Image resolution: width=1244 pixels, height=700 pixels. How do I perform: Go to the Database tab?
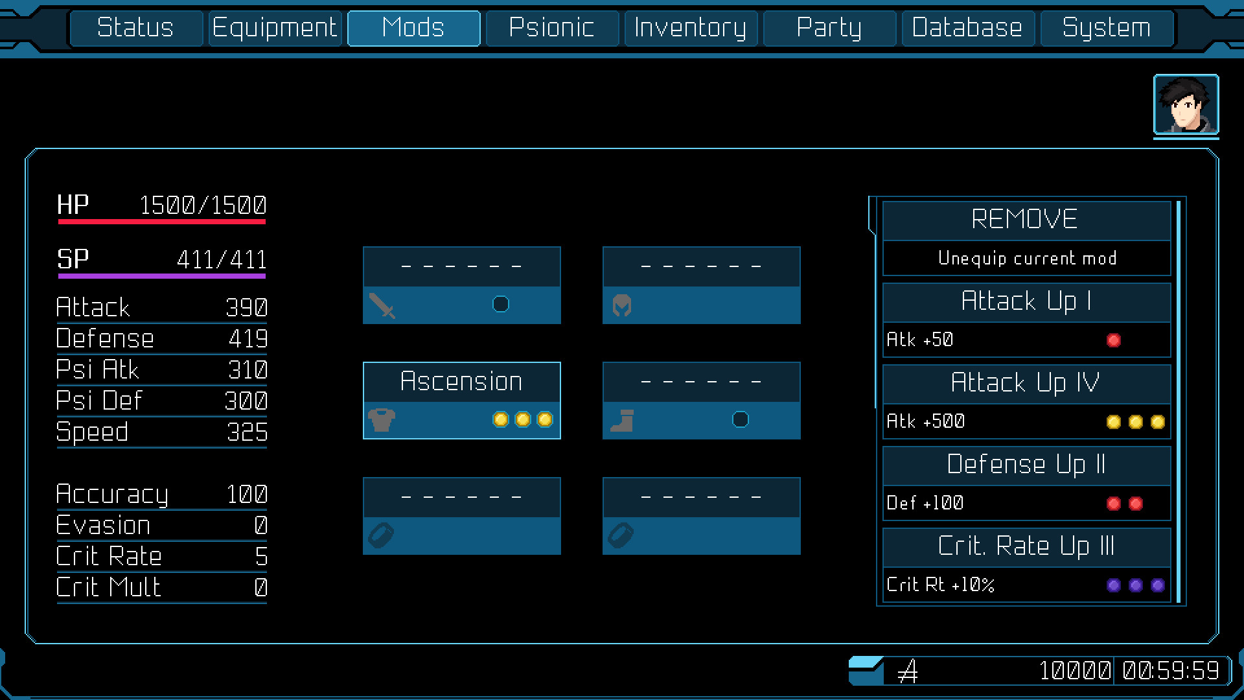(x=967, y=28)
